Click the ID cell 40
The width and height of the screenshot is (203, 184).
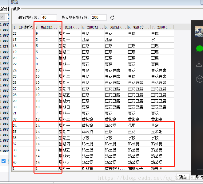coord(23,162)
